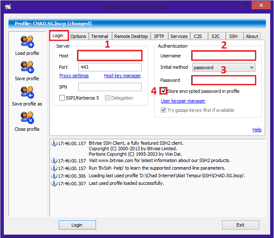Image resolution: width=274 pixels, height=238 pixels.
Task: Minimize the Bitvise SSH Client window
Action: [235, 6]
